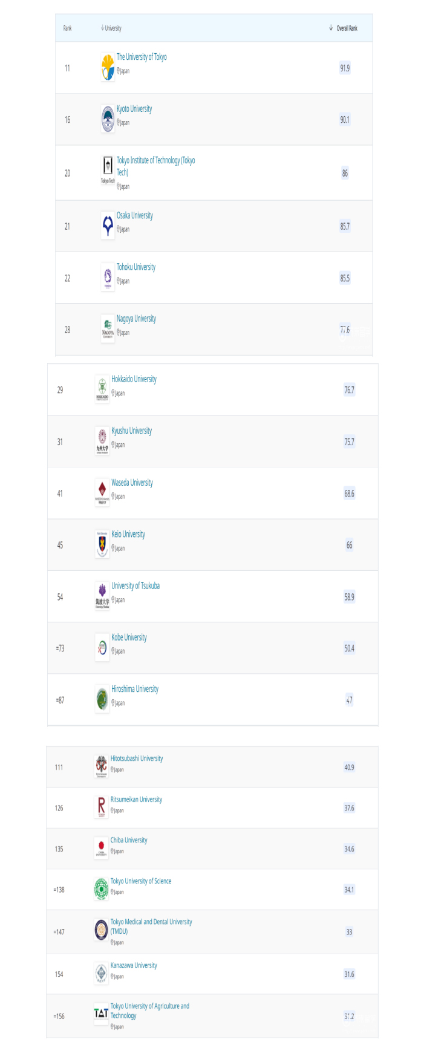This screenshot has height=1062, width=427.
Task: Click the Kobe University logo
Action: [102, 648]
